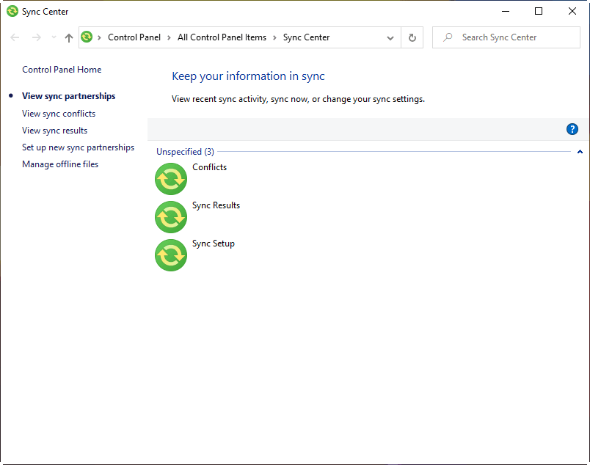The height and width of the screenshot is (465, 590).
Task: Open the Sync Results green icon
Action: pyautogui.click(x=171, y=216)
